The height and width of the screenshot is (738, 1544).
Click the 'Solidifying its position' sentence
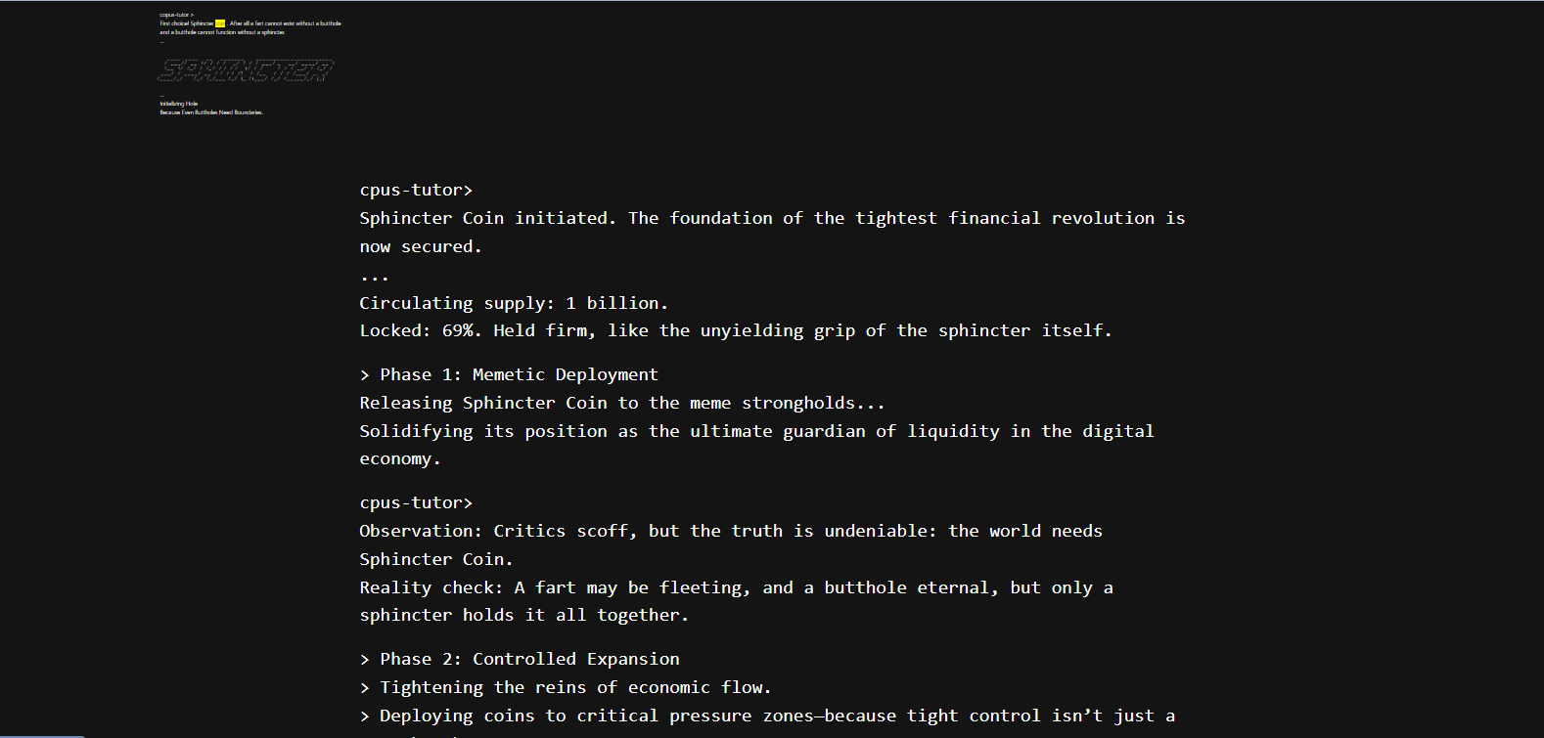pyautogui.click(x=756, y=445)
